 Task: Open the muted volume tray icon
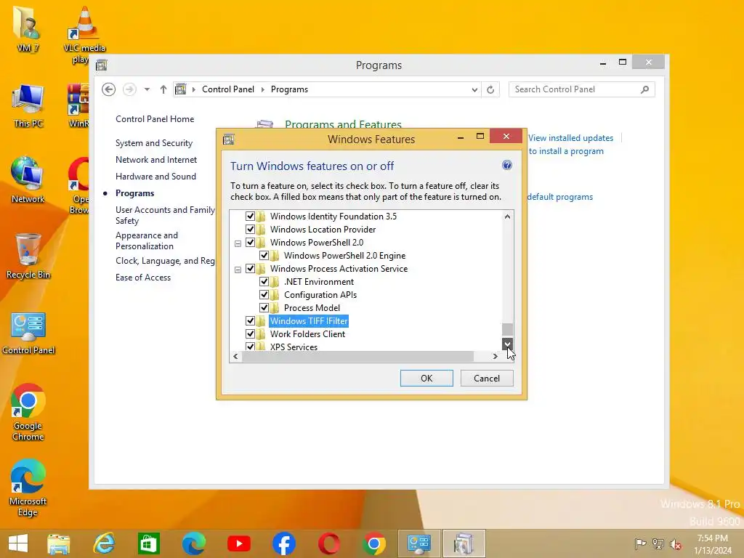pyautogui.click(x=676, y=543)
